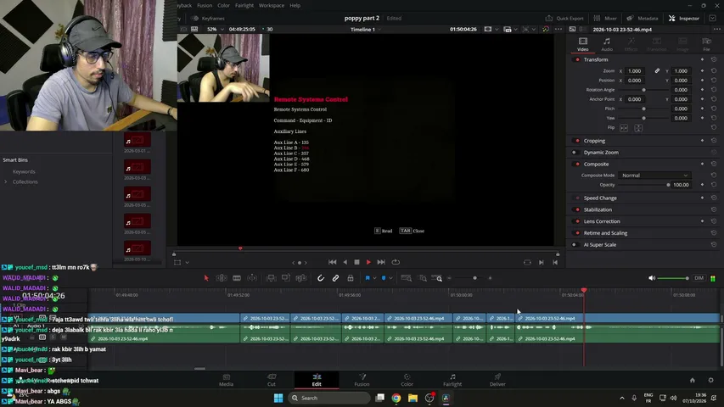Click the Detail Zoom icon
724x407 pixels.
pyautogui.click(x=423, y=278)
